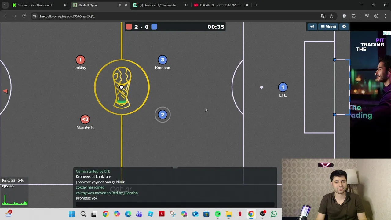Click the Ping 33 - 246 readout

coord(13,180)
